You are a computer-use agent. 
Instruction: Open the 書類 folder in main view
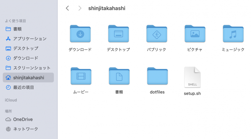tap(119, 76)
